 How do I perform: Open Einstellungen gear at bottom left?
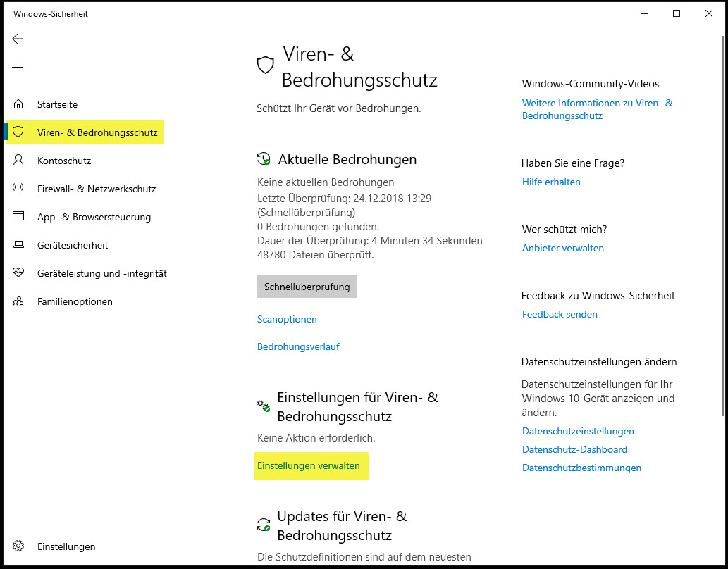coord(18,546)
